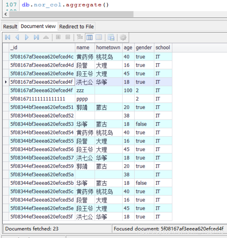Select id cell 5f08344ef3eeea620efced5c
The width and height of the screenshot is (227, 238).
(x=42, y=191)
